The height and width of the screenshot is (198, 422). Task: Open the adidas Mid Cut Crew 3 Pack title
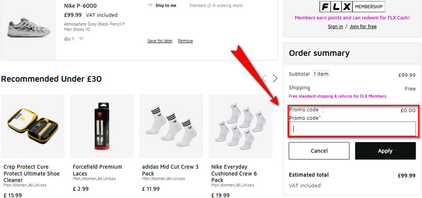(170, 170)
